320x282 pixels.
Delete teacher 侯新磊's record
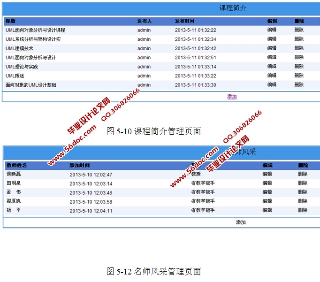[x=303, y=174]
